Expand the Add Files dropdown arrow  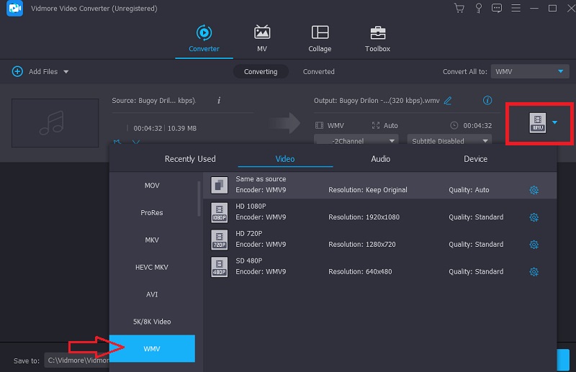66,72
